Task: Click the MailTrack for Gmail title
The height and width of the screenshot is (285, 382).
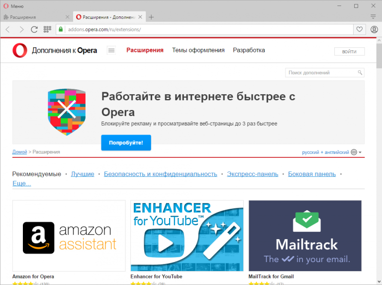Action: (x=271, y=277)
